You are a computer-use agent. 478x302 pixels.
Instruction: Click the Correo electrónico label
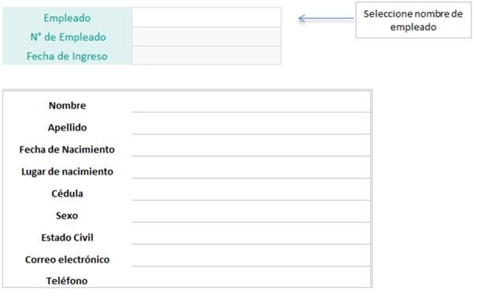[x=68, y=260]
